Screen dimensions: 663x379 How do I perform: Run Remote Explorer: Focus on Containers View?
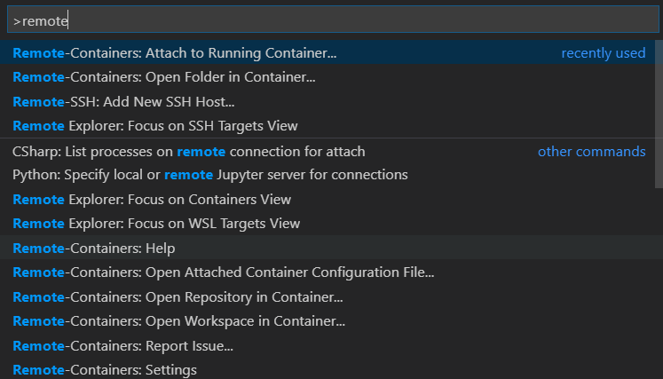[x=152, y=200]
